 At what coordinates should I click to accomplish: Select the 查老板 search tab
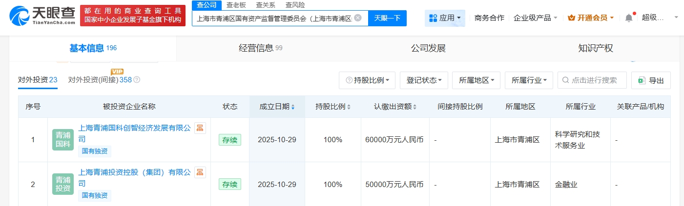coord(236,5)
